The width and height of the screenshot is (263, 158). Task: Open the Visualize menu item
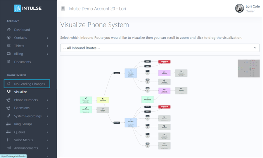click(x=20, y=92)
